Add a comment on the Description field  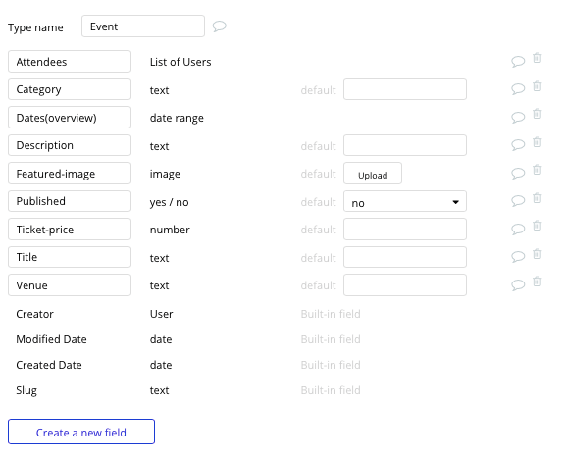click(518, 144)
